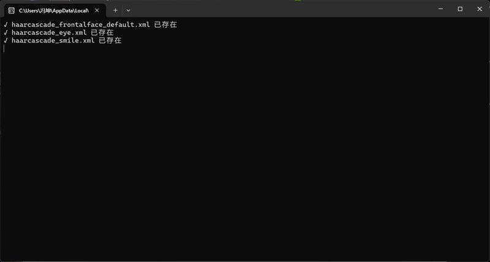This screenshot has width=490, height=262.
Task: Click the blinking text cursor on fourth line
Action: click(x=4, y=48)
